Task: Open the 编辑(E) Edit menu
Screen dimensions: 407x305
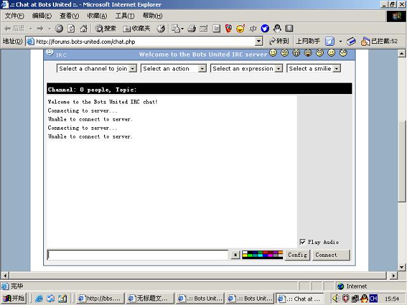Action: 42,16
